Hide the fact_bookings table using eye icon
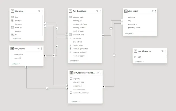Screen dimensions: 176x111 [x=97, y=11]
